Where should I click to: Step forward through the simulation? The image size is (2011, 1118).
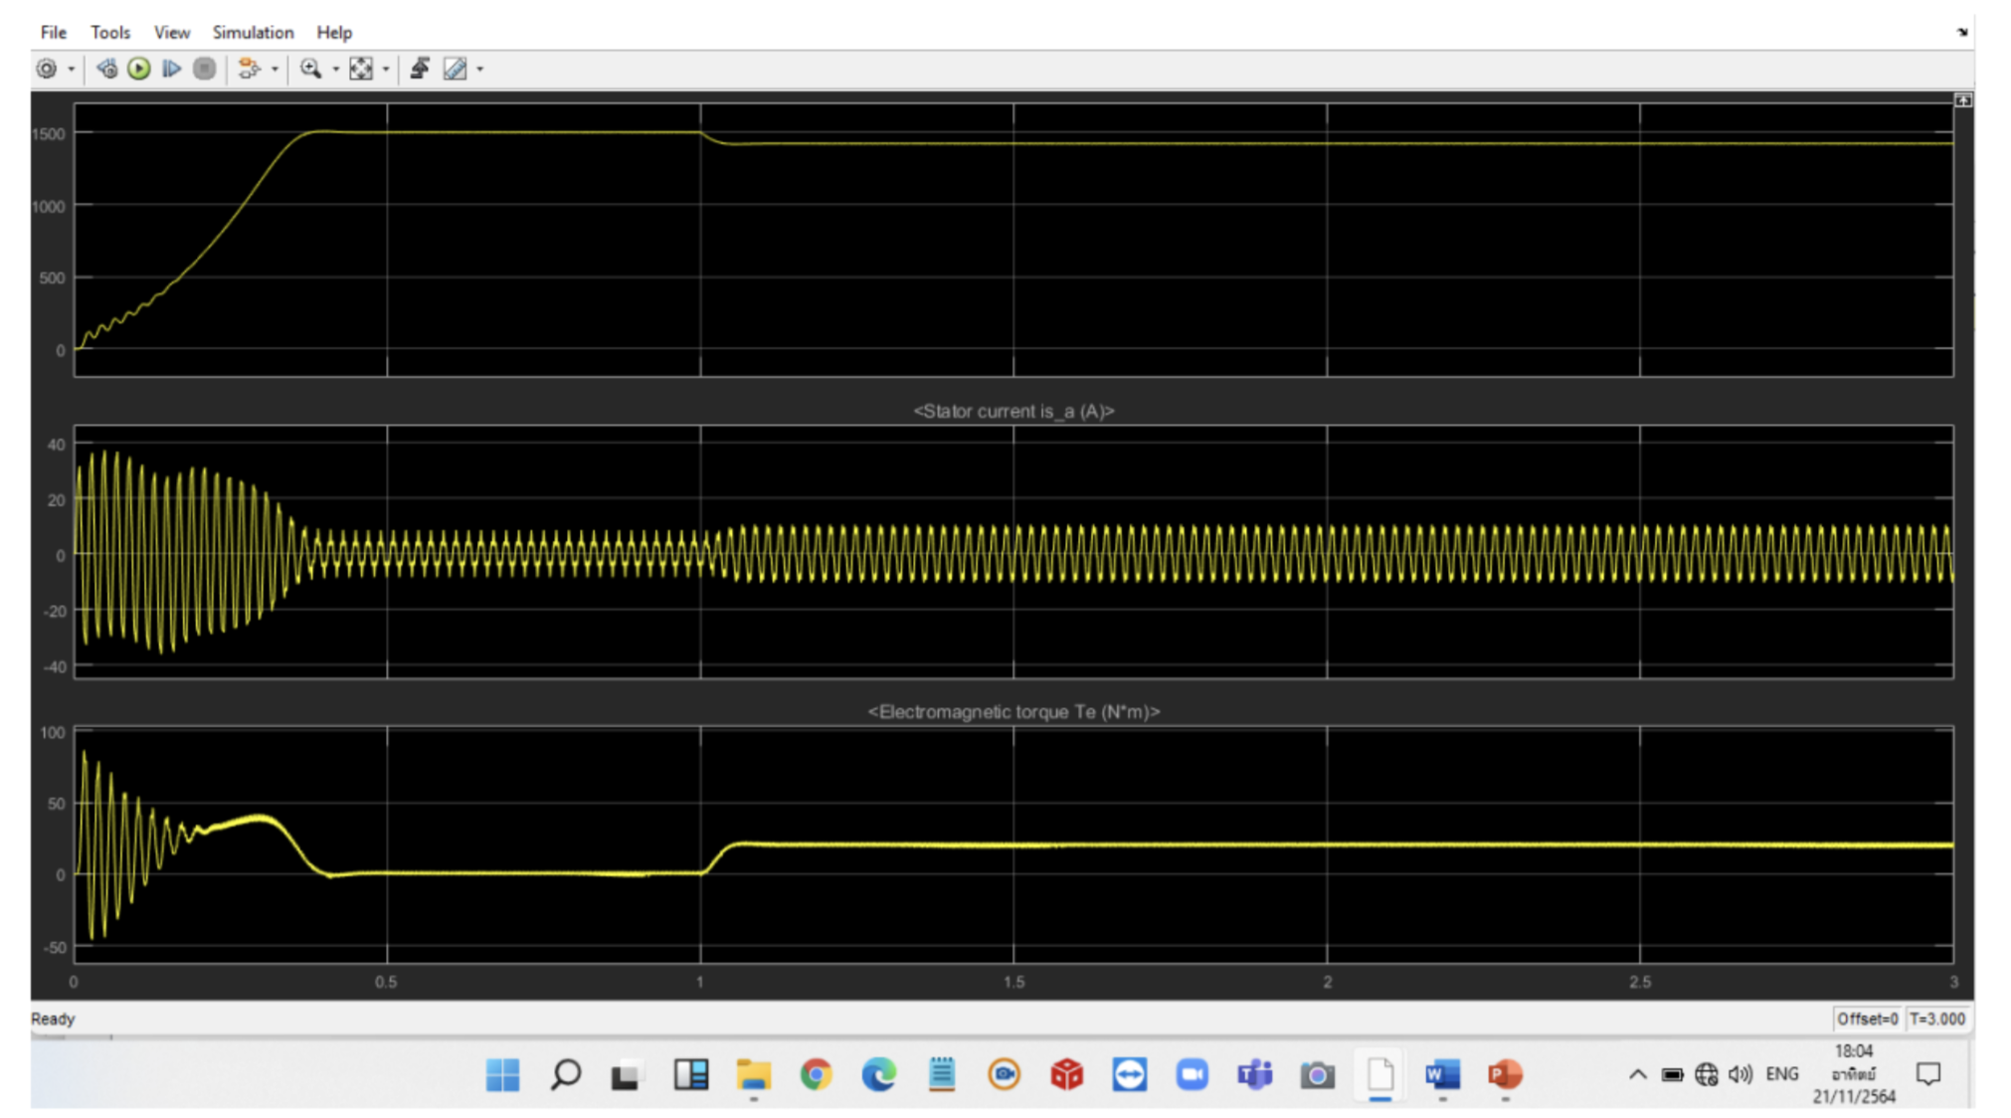click(172, 69)
